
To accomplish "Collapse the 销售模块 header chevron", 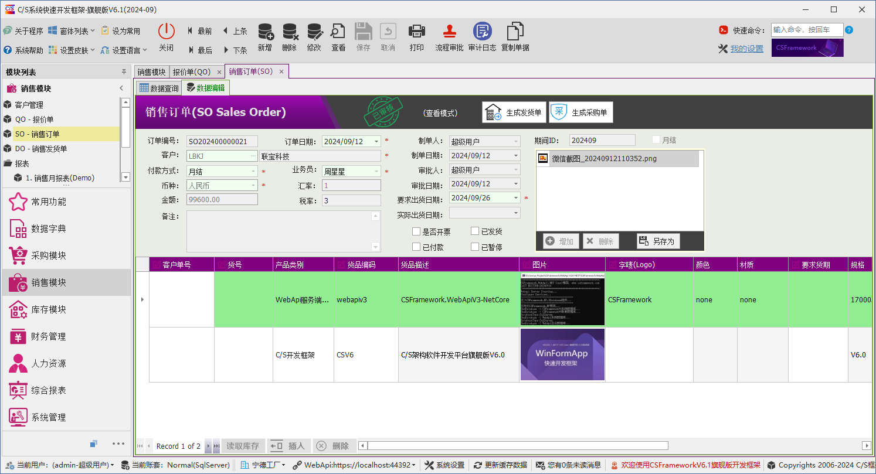I will tap(121, 88).
